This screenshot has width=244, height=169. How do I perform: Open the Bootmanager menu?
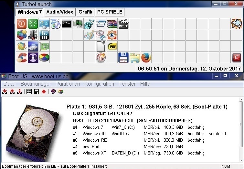(36, 84)
